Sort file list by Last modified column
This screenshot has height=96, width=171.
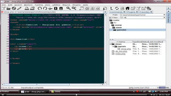pos(156,42)
